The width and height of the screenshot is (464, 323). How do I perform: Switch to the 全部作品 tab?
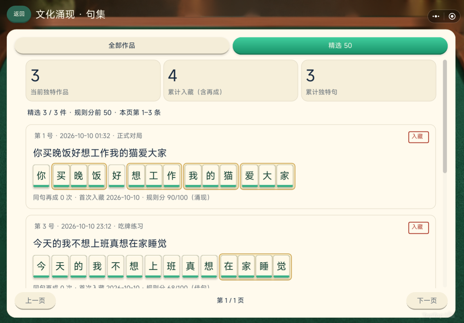point(122,45)
